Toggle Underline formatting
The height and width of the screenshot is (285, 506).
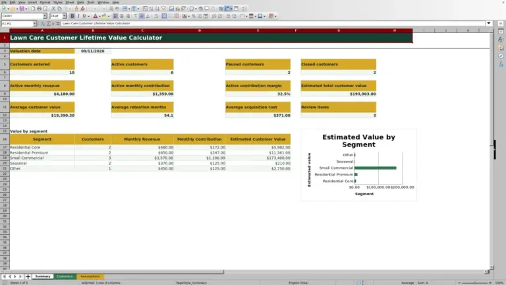(84, 16)
